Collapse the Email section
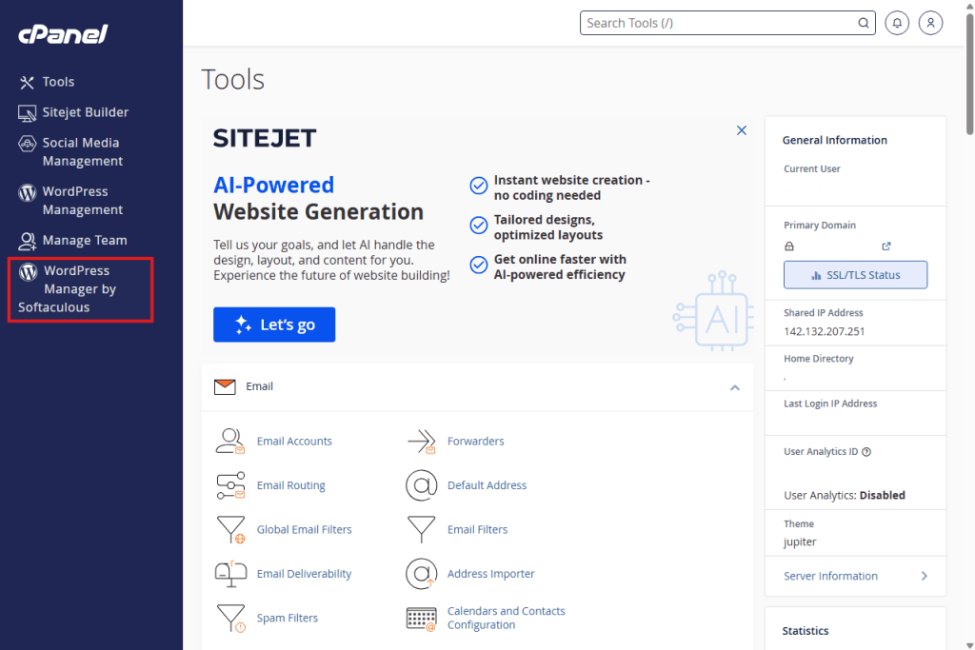975x650 pixels. click(734, 387)
